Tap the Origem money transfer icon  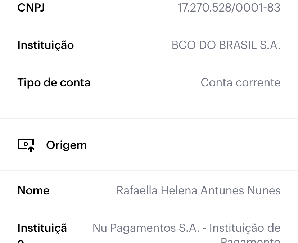pos(26,145)
